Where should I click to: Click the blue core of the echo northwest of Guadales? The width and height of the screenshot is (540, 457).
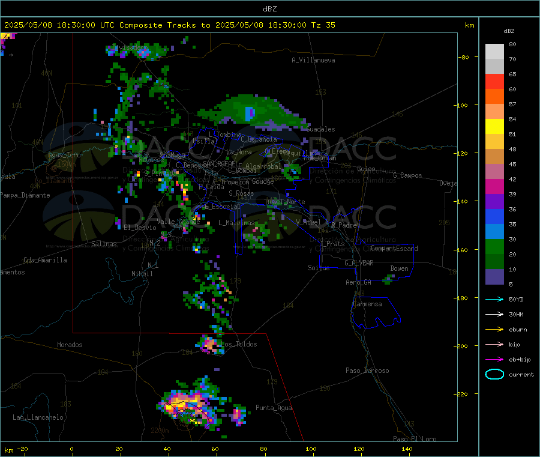tap(250, 113)
